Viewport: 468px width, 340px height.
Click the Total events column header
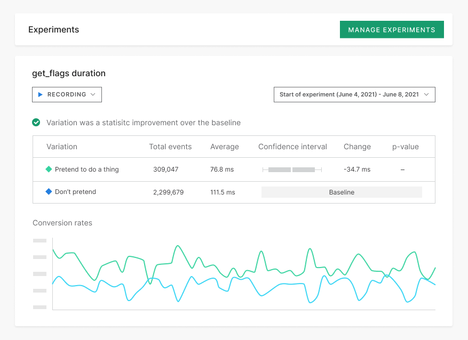tap(170, 147)
